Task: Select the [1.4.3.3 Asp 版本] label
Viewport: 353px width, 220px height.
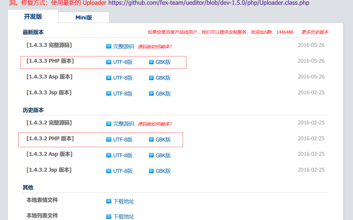Action: [x=49, y=77]
